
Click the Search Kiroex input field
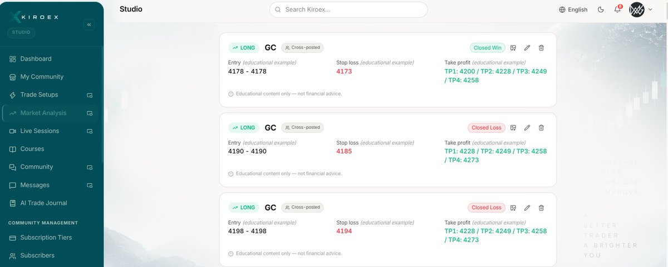[x=348, y=9]
